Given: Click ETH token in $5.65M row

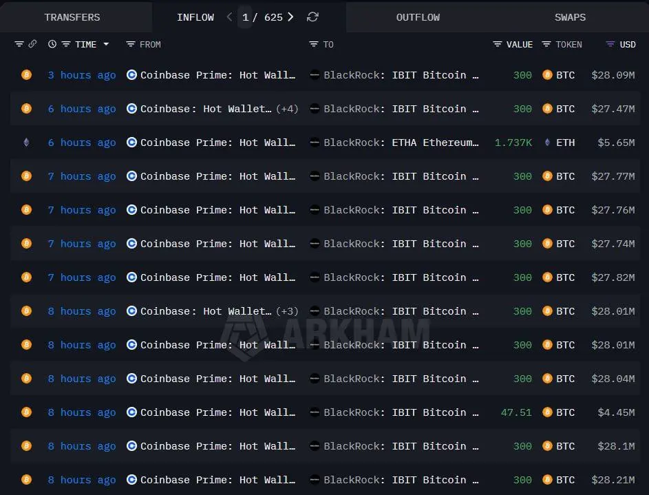Looking at the screenshot, I should [566, 143].
